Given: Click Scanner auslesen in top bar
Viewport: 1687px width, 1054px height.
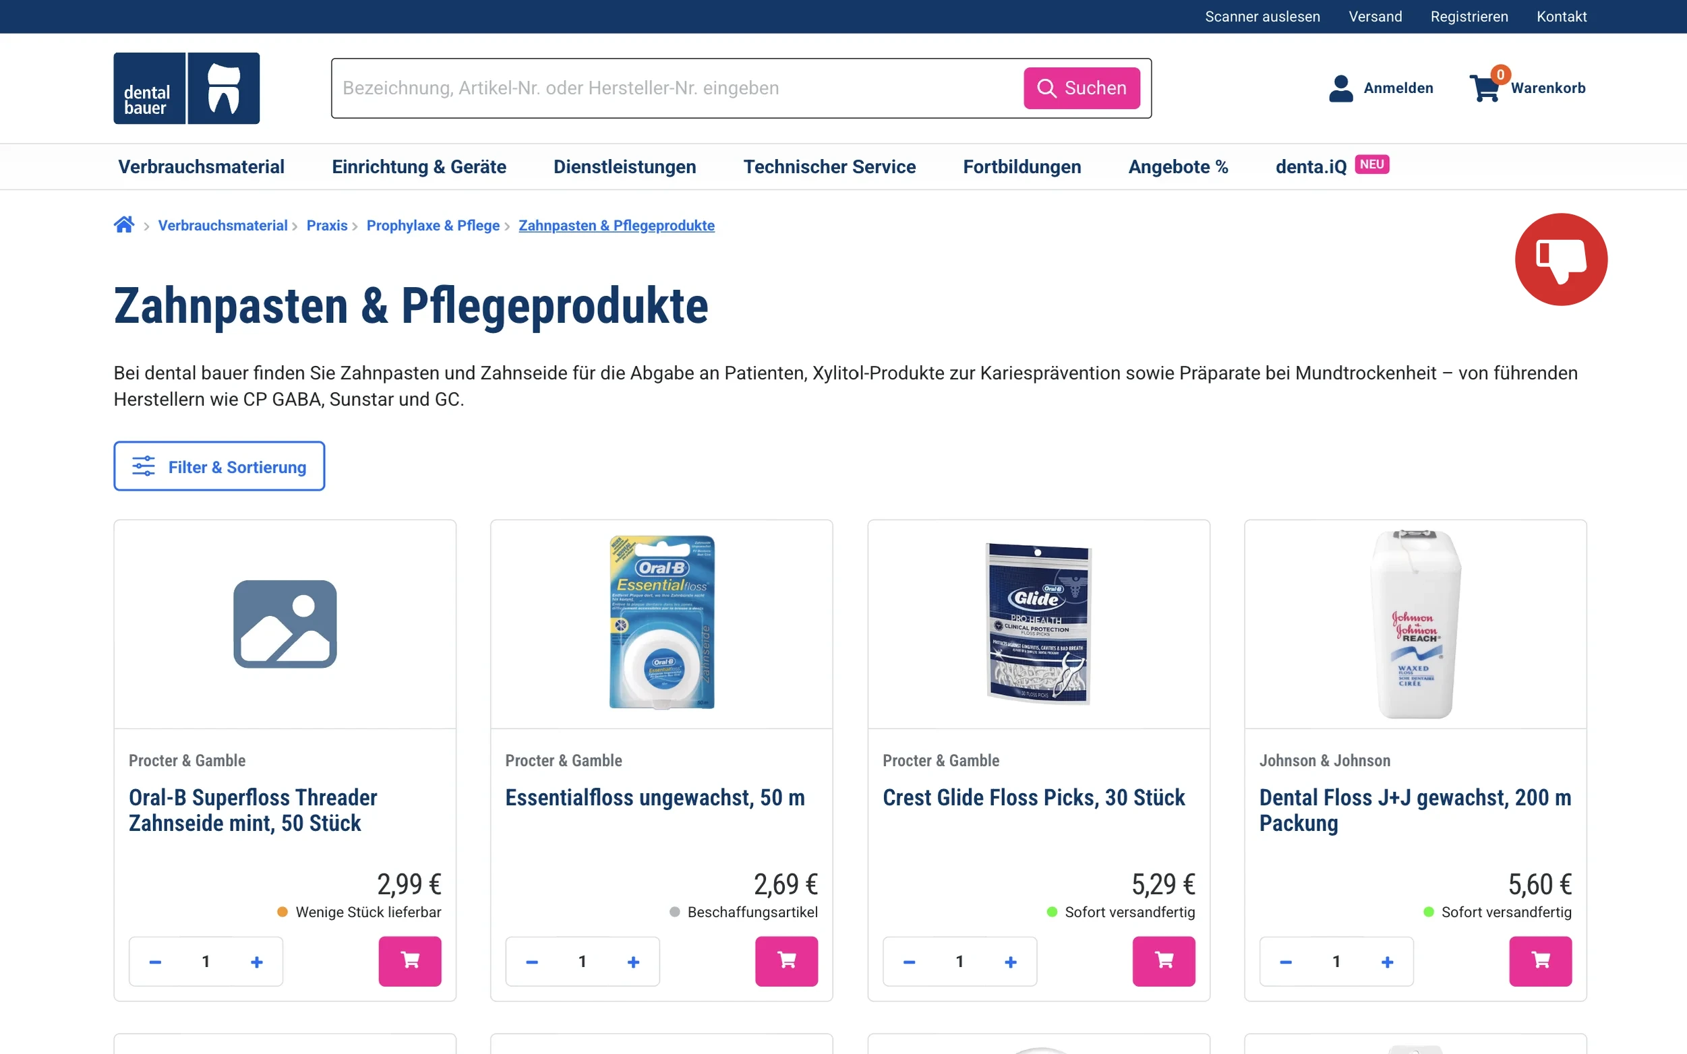Looking at the screenshot, I should coord(1262,16).
